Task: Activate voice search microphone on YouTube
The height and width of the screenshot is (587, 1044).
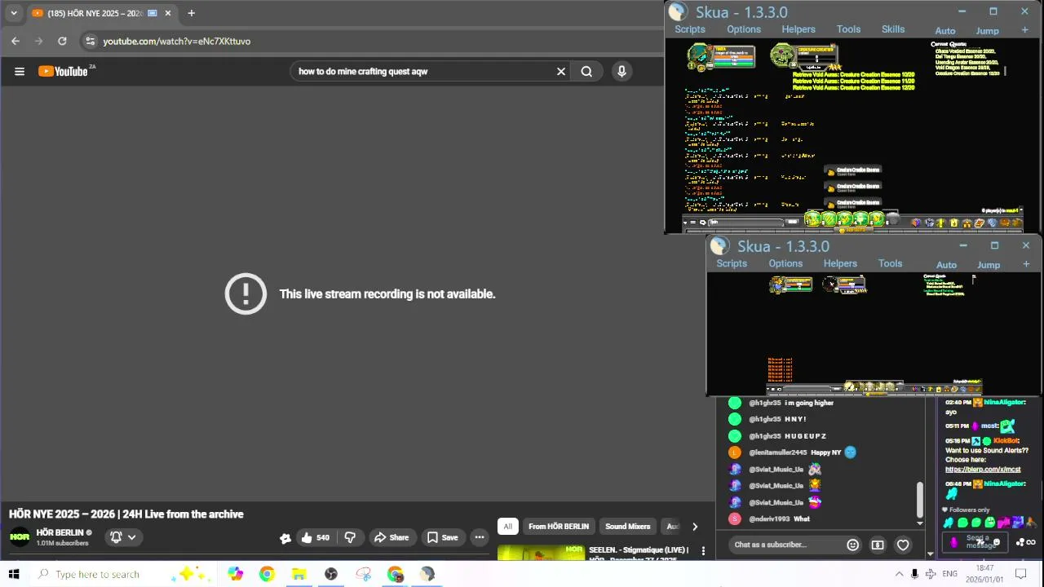Action: pyautogui.click(x=622, y=71)
